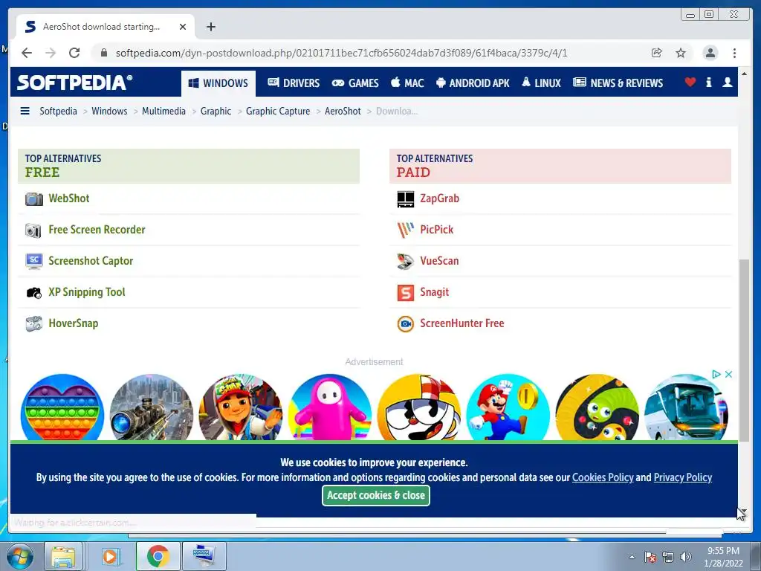Go to AeroShot breadcrumb
Image resolution: width=761 pixels, height=571 pixels.
pyautogui.click(x=342, y=112)
